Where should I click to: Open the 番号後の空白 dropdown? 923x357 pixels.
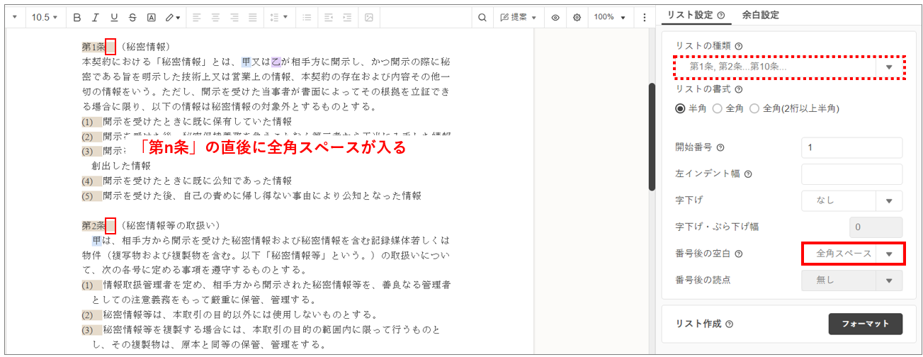point(889,253)
